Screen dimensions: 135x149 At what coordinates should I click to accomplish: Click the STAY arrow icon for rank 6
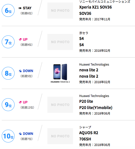(x=20, y=8)
